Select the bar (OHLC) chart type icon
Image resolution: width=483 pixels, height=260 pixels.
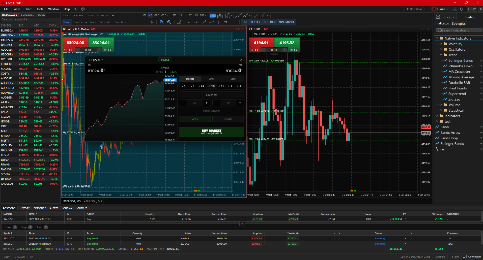(x=227, y=16)
